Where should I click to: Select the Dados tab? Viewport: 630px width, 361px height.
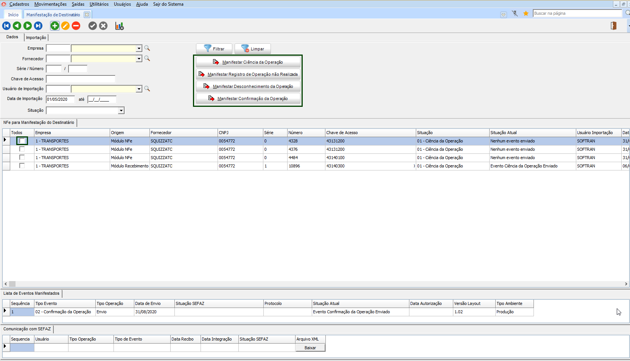tap(12, 37)
